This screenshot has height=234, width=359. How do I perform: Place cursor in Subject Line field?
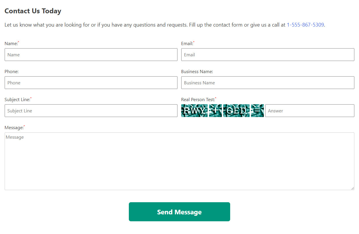click(91, 111)
